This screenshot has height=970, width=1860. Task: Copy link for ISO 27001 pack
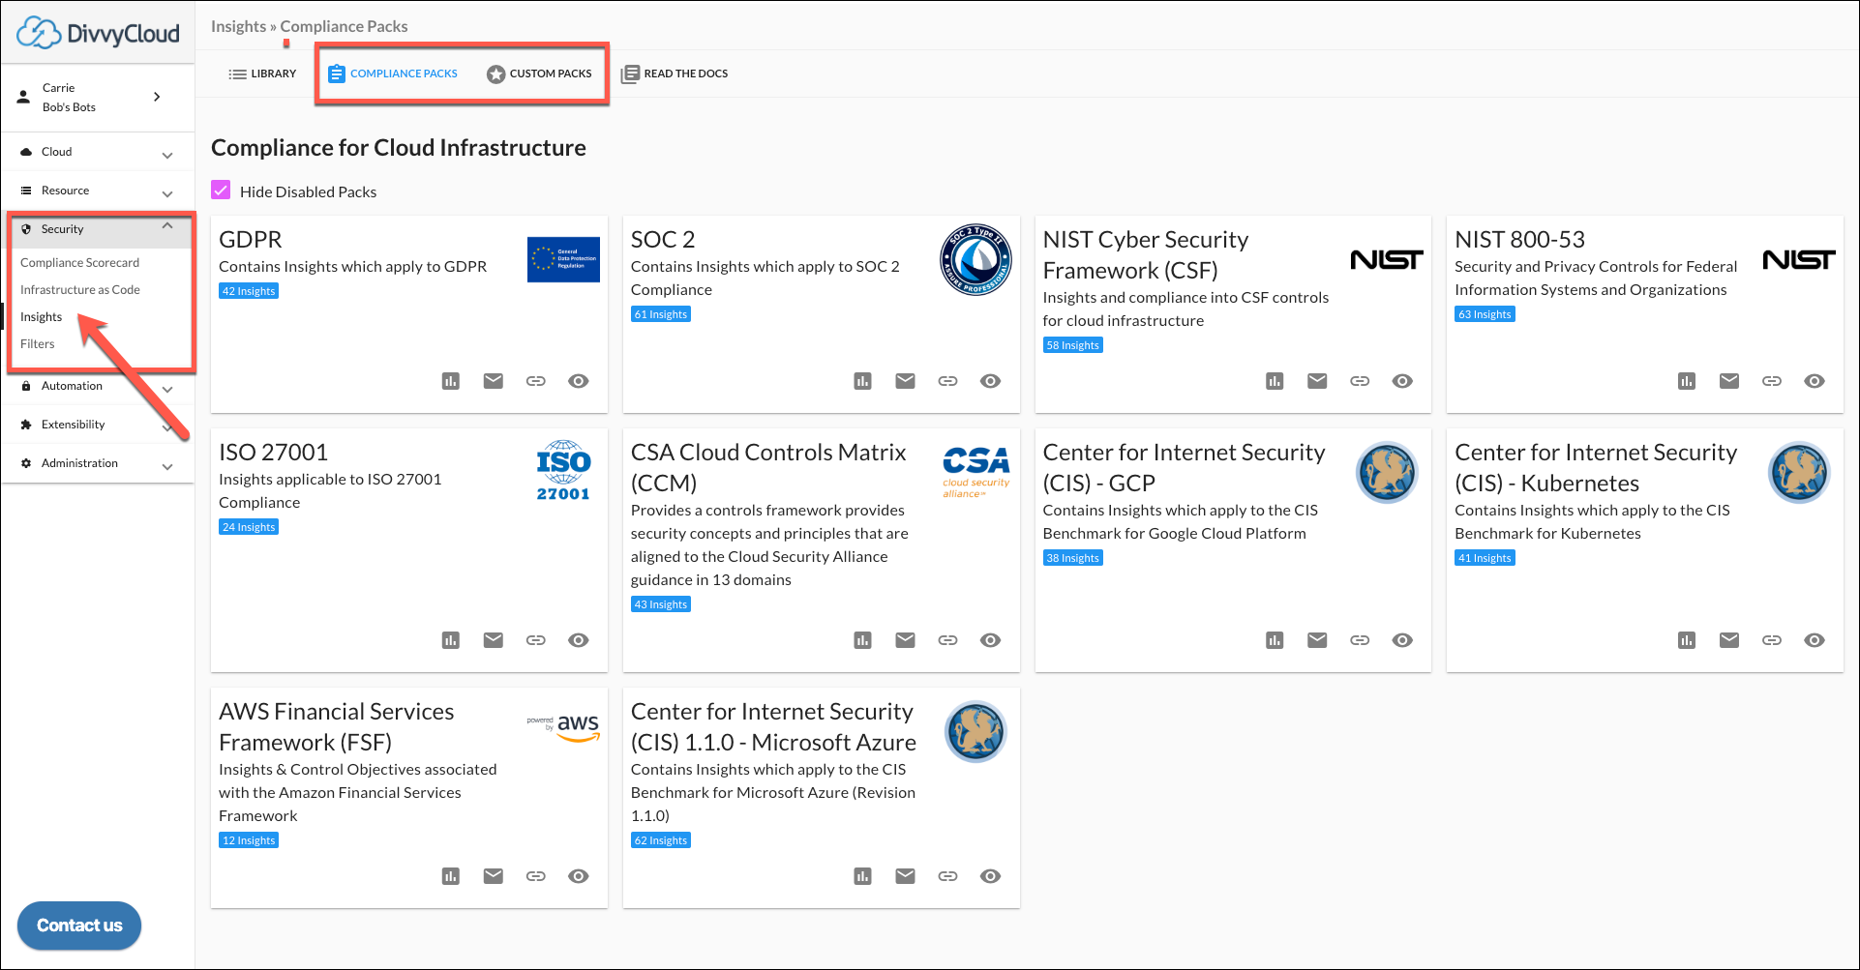click(x=536, y=640)
